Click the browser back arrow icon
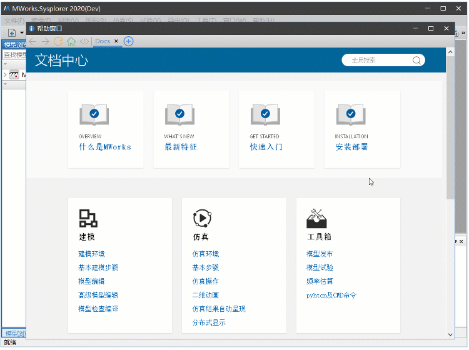Viewport: 469px width, 350px height. pyautogui.click(x=33, y=41)
